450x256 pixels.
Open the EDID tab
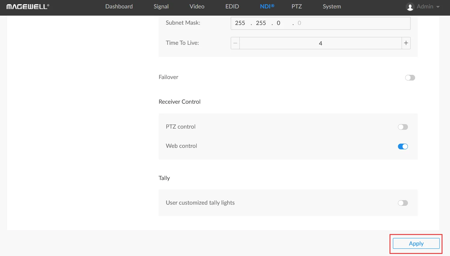tap(232, 7)
